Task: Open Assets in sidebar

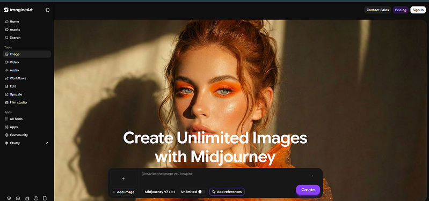Action: [x=27, y=29]
